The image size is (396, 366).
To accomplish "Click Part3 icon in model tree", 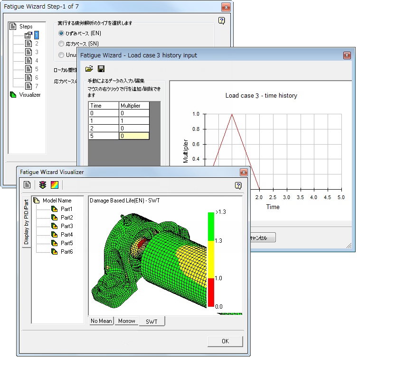I will click(x=54, y=226).
